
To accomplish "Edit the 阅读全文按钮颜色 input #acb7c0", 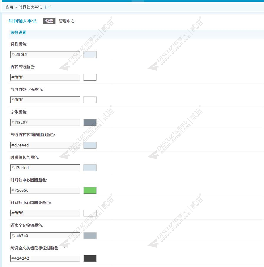I will (45, 236).
